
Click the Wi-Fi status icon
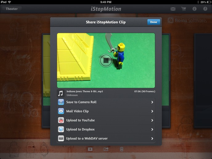pyautogui.click(x=9, y=2)
